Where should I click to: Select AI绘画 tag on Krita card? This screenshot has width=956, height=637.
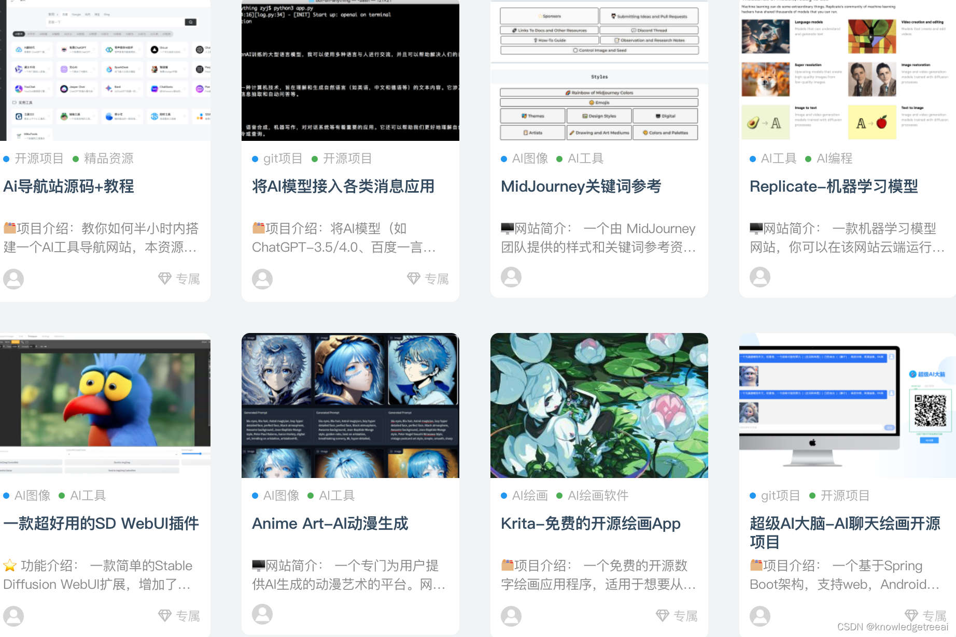(525, 496)
